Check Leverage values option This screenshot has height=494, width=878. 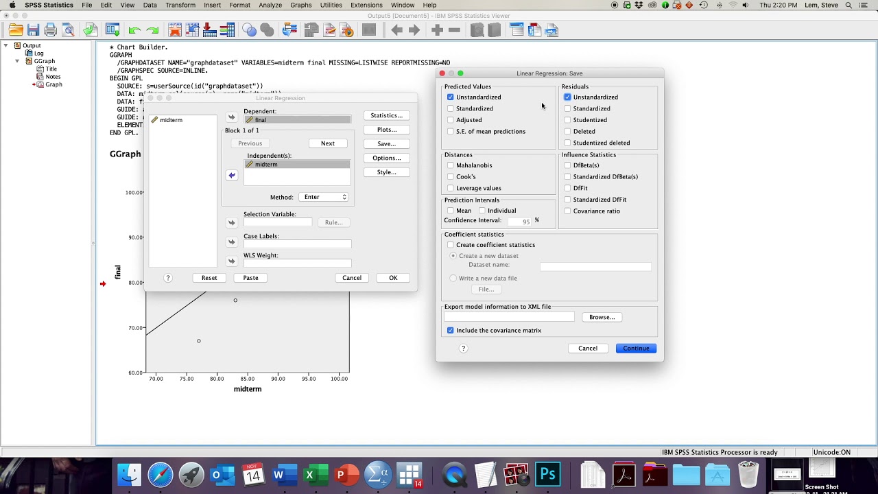450,188
